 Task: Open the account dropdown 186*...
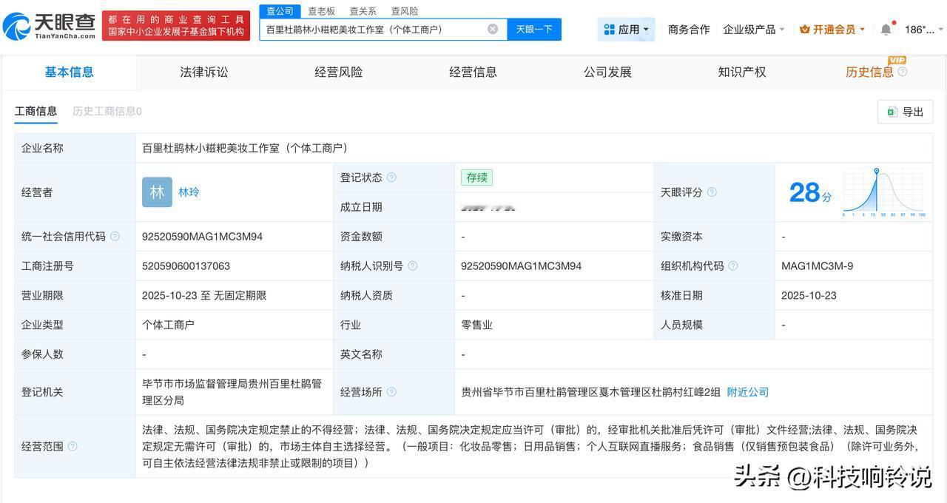click(x=924, y=30)
